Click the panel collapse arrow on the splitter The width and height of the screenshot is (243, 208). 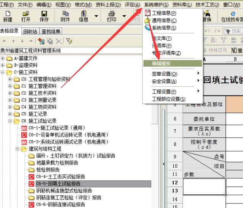[x=164, y=164]
